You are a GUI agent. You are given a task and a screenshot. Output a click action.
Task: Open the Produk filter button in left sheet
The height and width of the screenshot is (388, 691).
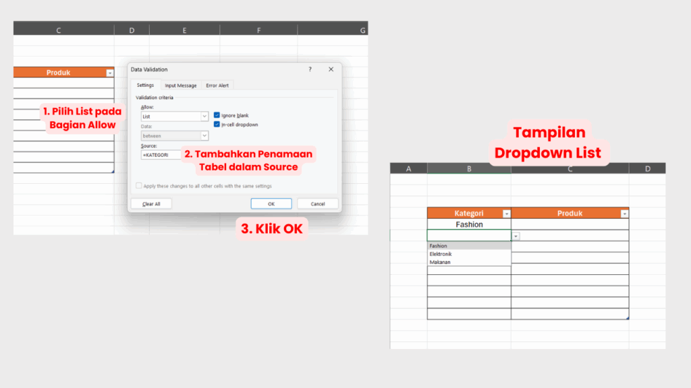tap(109, 73)
